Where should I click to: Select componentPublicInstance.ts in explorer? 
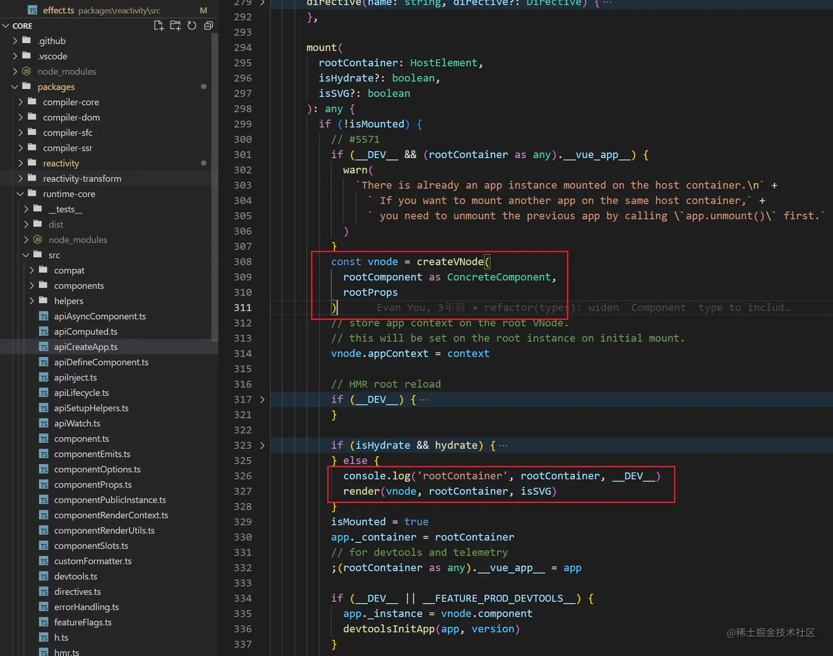[x=109, y=500]
